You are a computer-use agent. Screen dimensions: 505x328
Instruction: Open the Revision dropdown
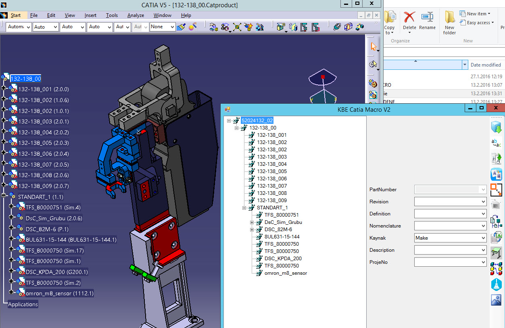(483, 202)
